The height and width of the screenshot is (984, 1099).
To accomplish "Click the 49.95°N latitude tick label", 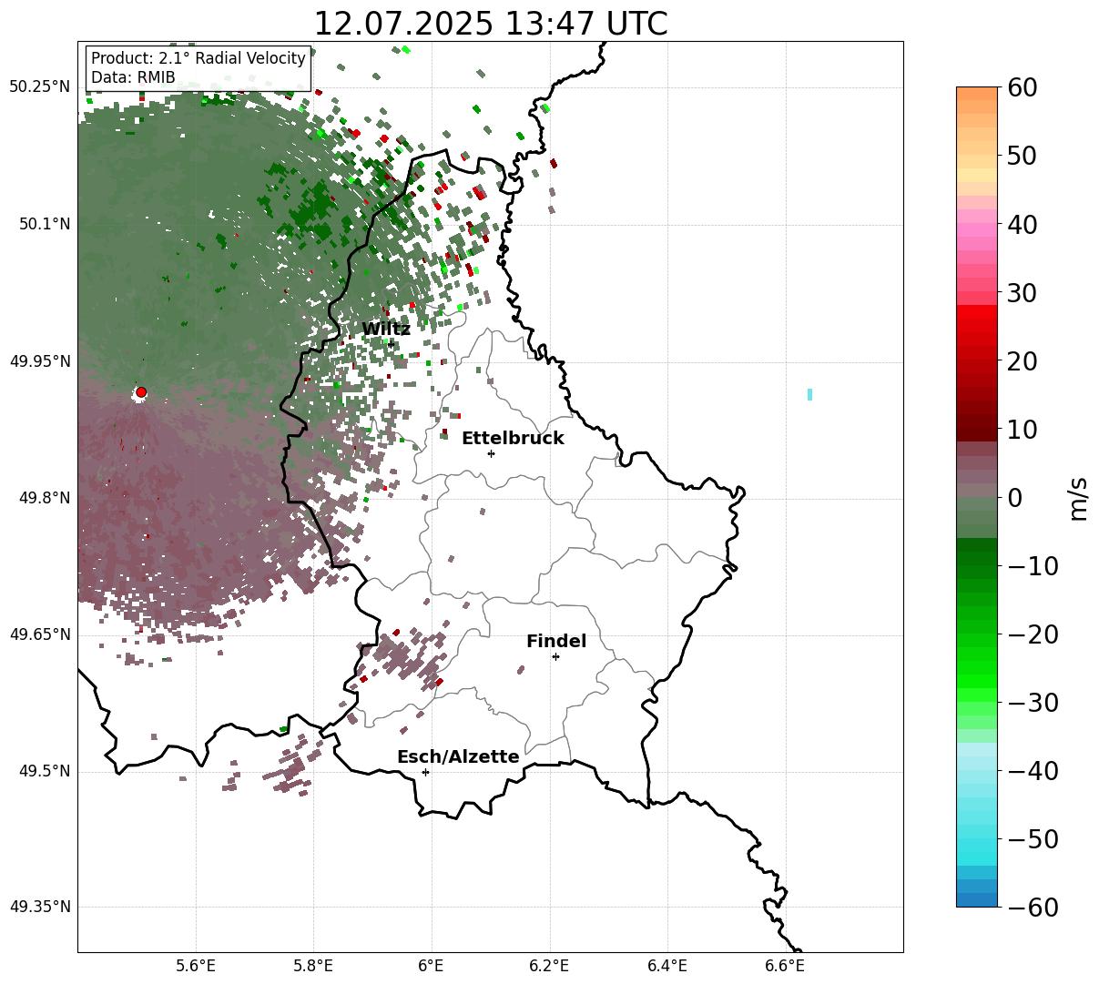I will (40, 361).
